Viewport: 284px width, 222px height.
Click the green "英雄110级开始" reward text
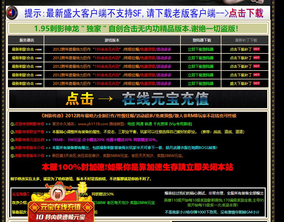[214, 203]
